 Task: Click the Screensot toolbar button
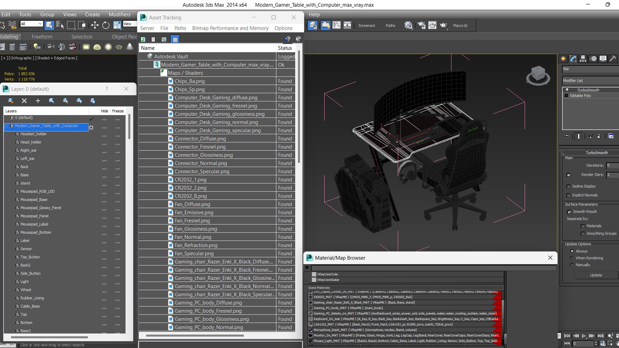367,25
